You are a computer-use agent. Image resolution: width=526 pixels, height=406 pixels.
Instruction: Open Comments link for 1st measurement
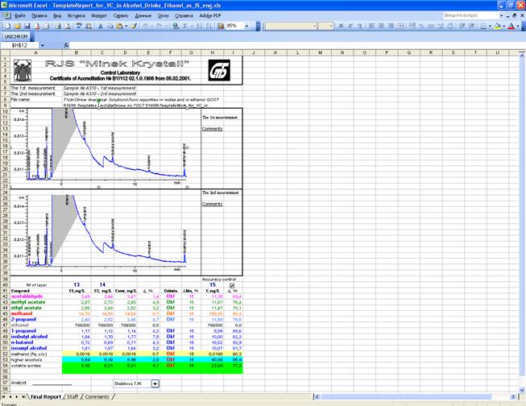point(212,129)
